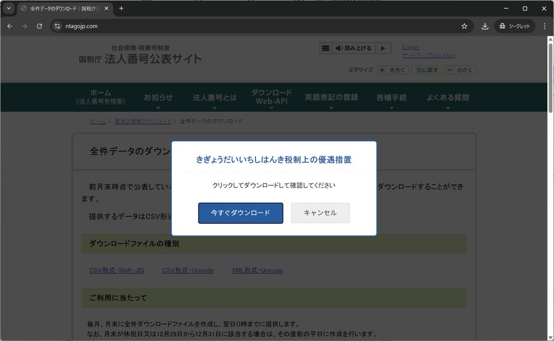
Task: Reload the page with refresh icon
Action: tap(39, 26)
